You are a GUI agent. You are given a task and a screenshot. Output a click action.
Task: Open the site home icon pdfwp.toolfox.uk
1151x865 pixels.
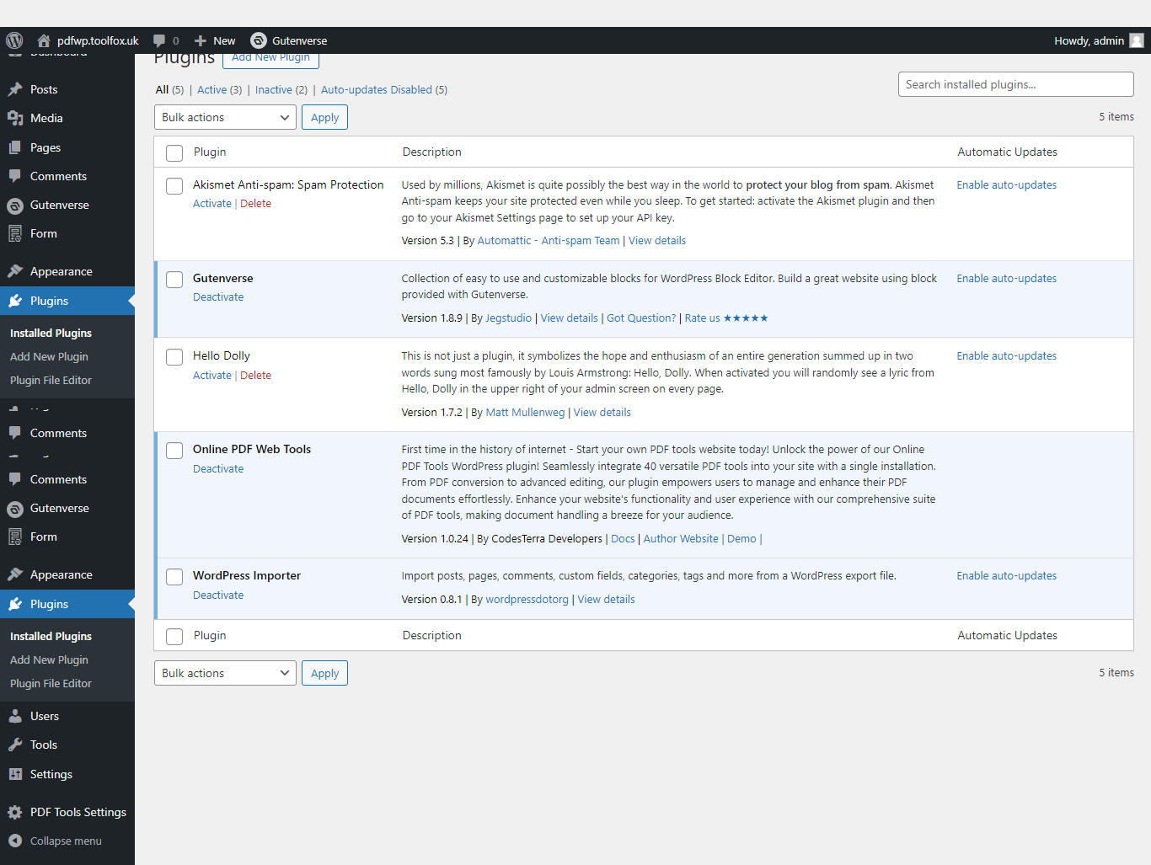[44, 40]
